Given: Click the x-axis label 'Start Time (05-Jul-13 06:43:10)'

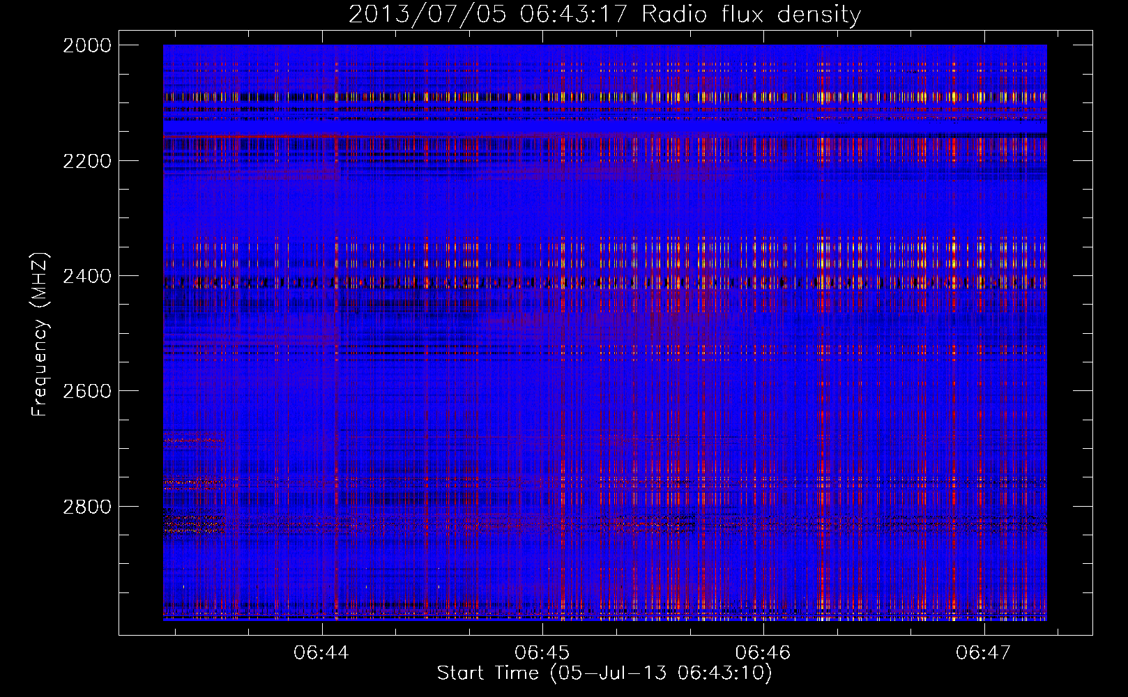Looking at the screenshot, I should (x=604, y=673).
